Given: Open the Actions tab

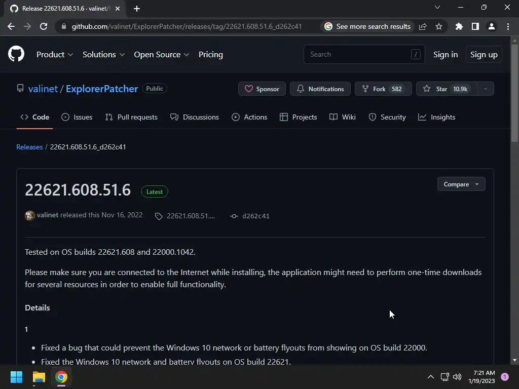Looking at the screenshot, I should [249, 117].
